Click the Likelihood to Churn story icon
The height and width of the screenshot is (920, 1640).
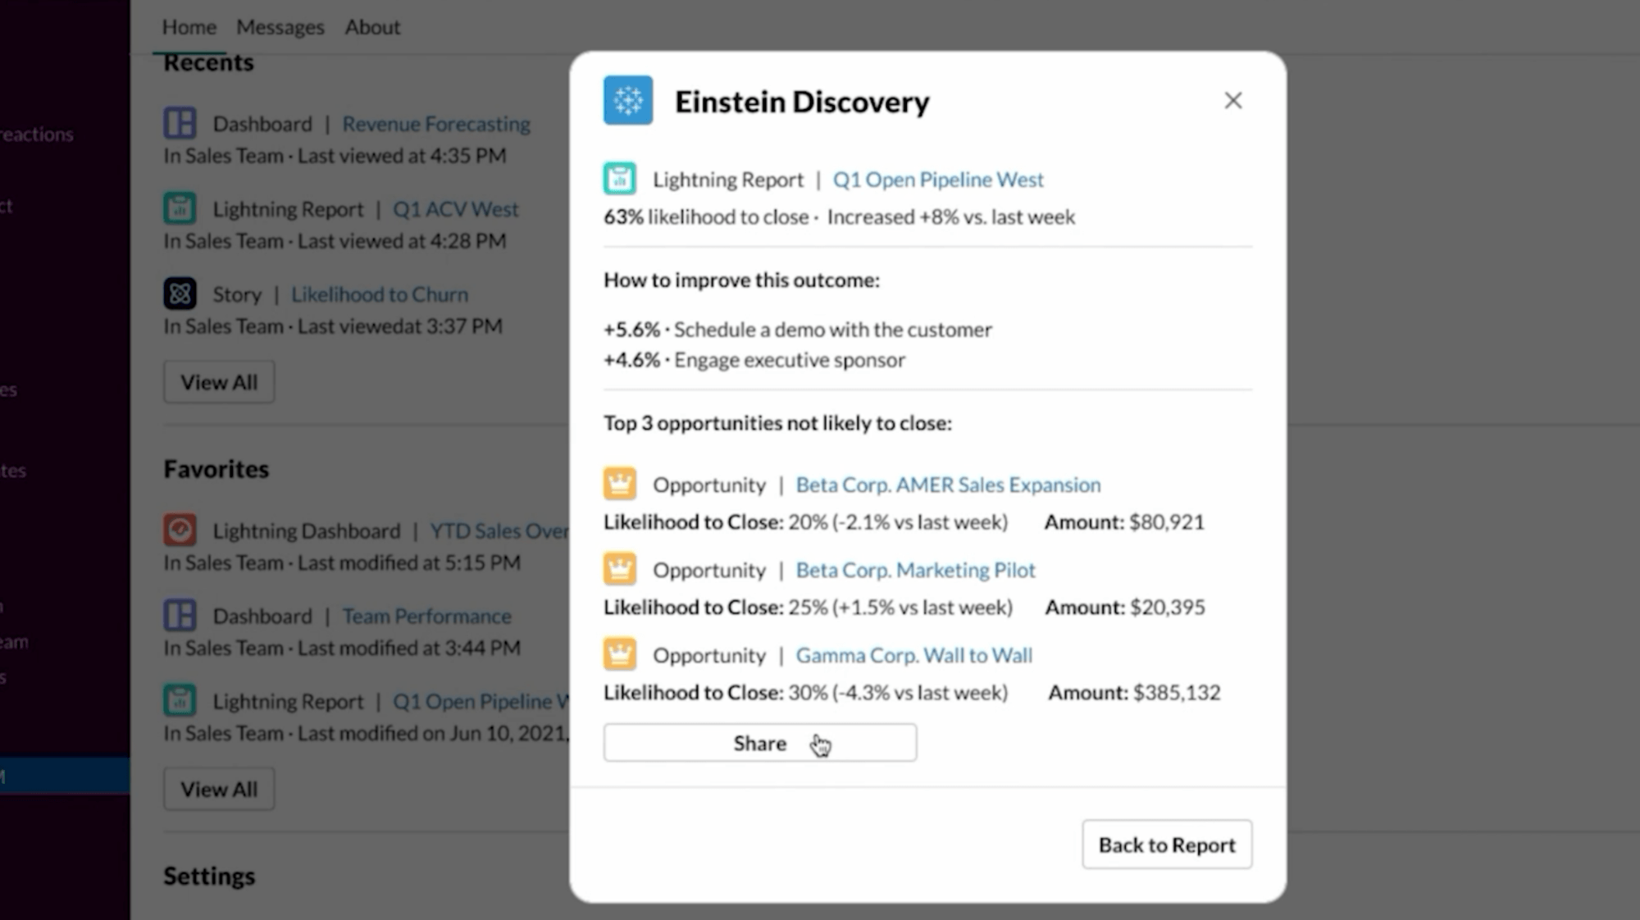click(180, 294)
